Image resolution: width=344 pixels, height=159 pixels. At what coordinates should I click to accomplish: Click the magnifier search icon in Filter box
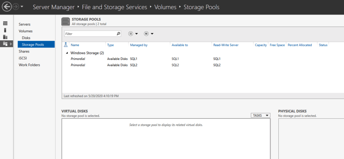click(x=118, y=34)
